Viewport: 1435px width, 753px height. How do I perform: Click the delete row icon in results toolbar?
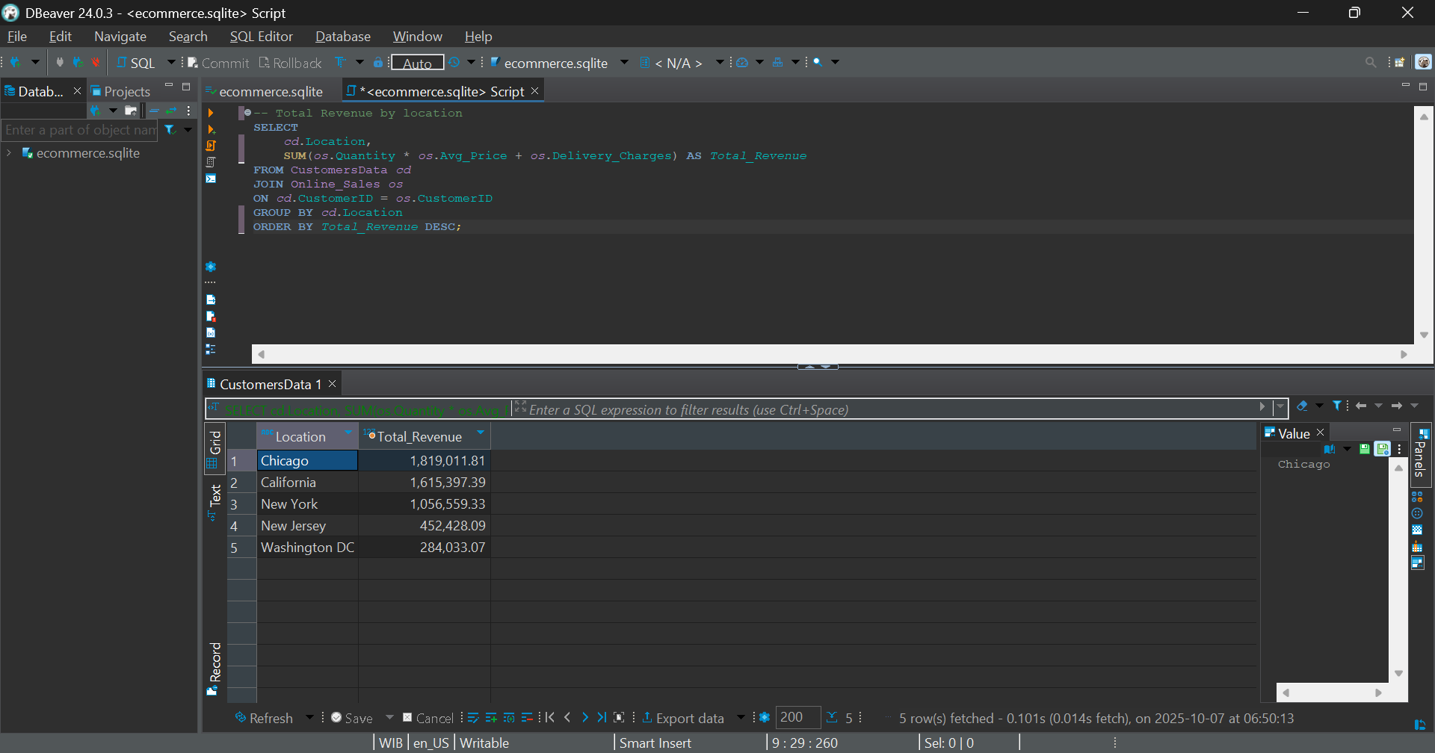click(x=527, y=718)
